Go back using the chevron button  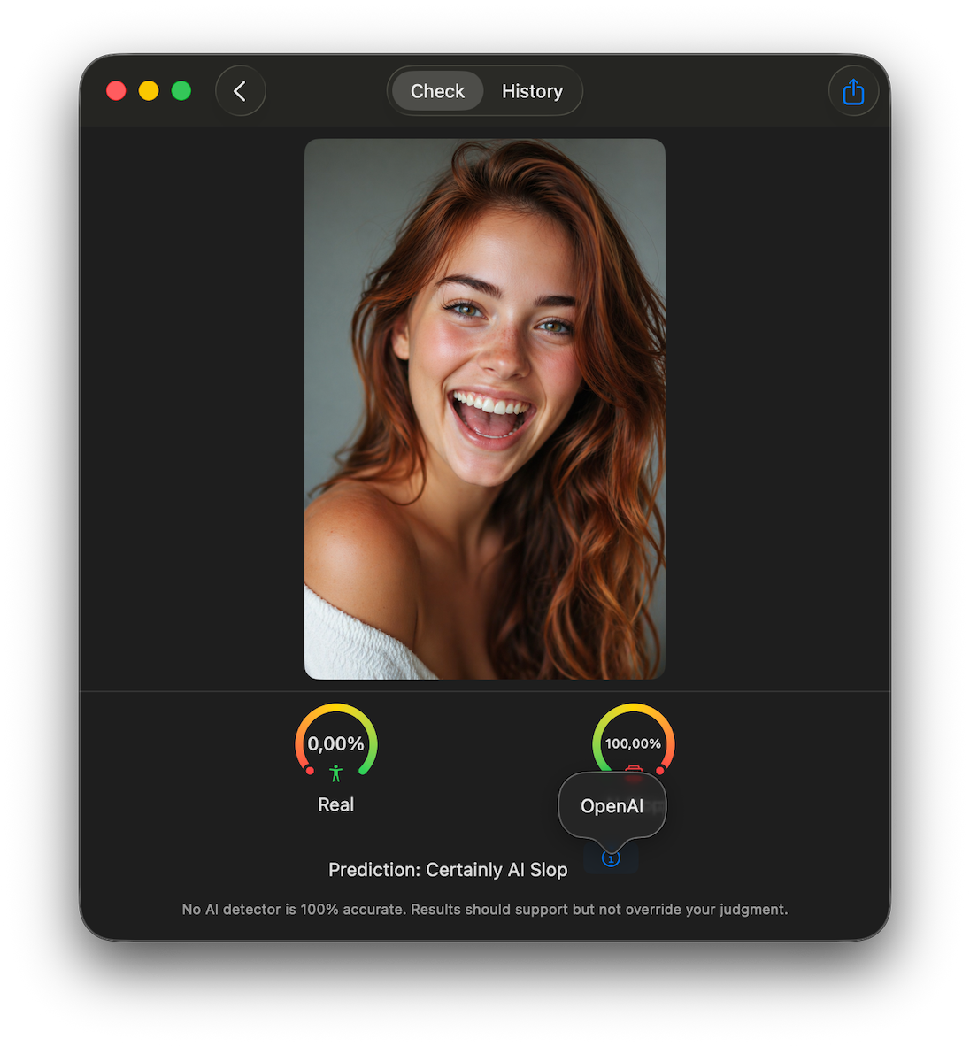240,91
